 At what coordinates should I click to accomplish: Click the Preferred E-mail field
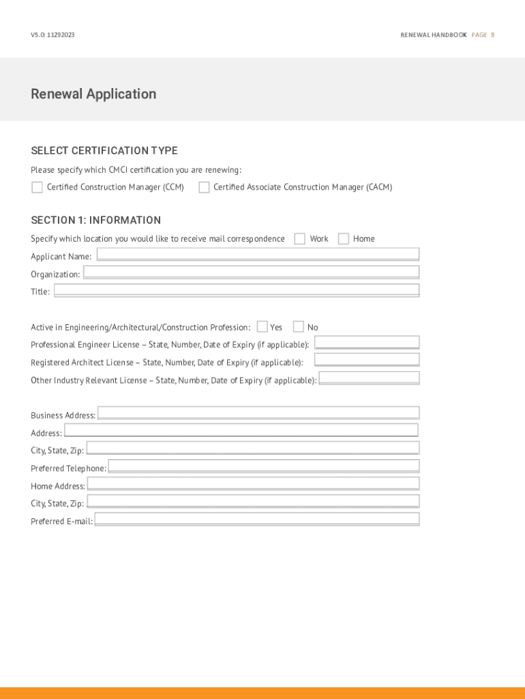[x=257, y=519]
